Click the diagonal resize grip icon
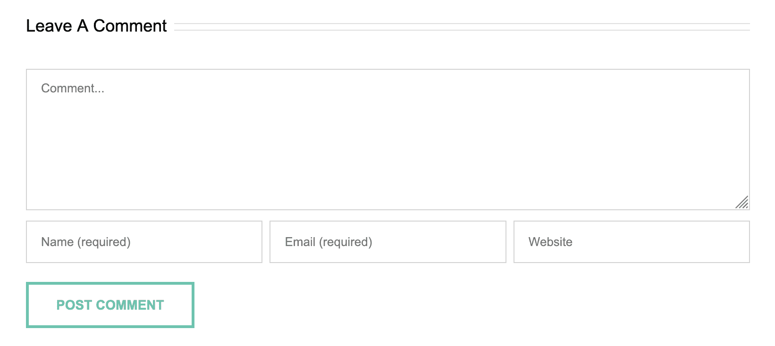This screenshot has width=775, height=346. pos(742,203)
